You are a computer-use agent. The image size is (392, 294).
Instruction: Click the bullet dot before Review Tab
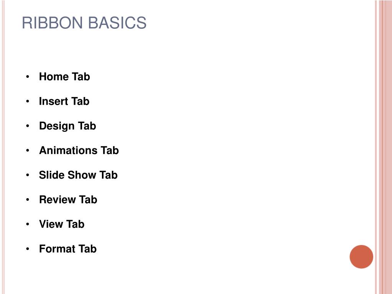(28, 199)
